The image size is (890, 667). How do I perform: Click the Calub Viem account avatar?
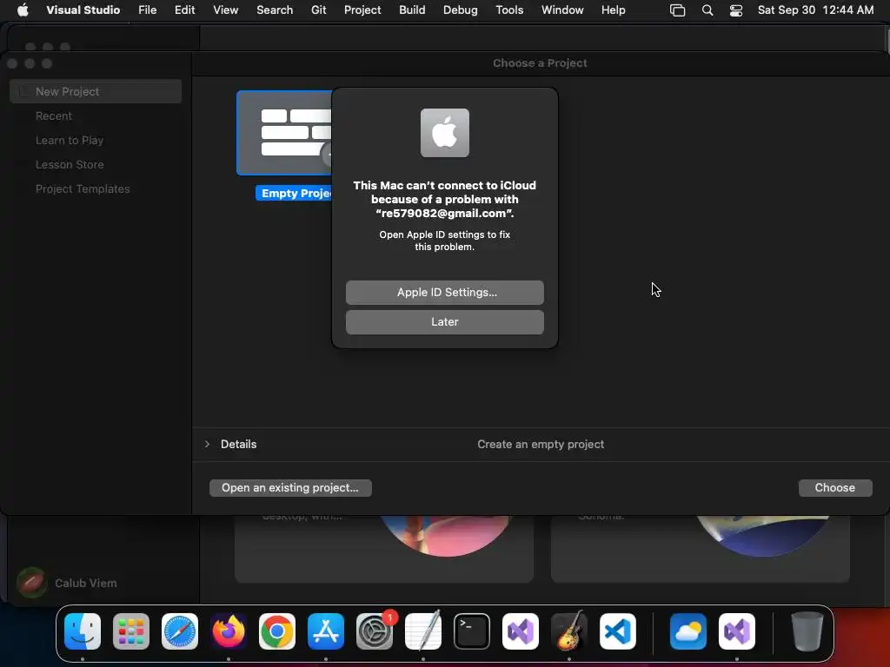32,583
